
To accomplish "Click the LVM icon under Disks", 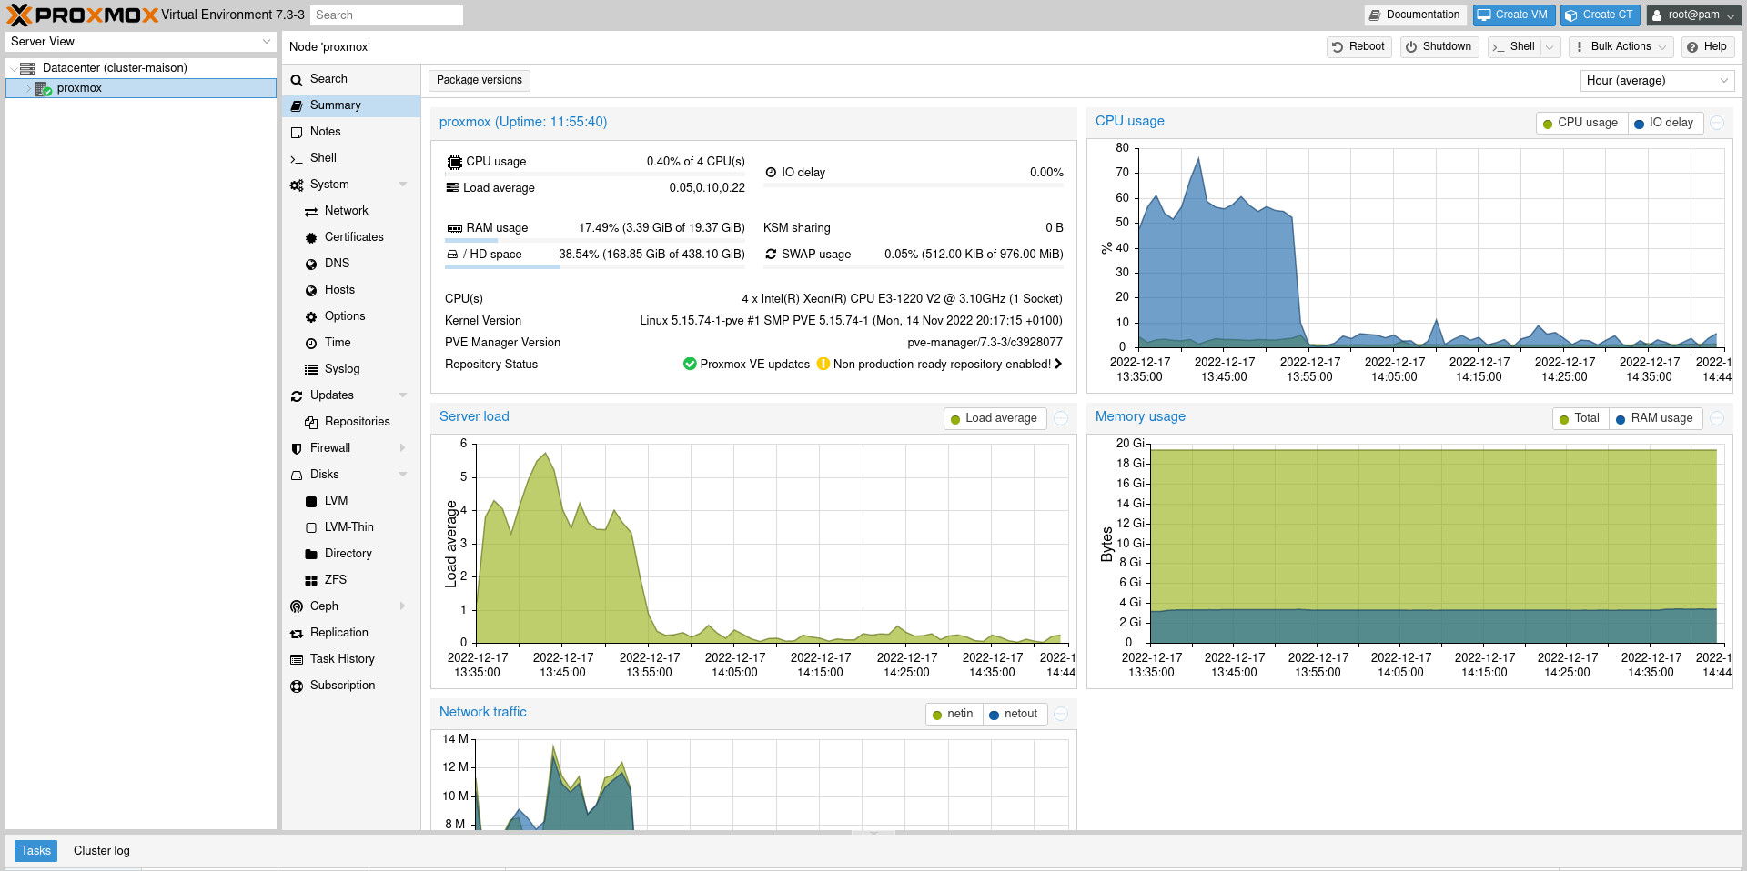I will coord(311,502).
